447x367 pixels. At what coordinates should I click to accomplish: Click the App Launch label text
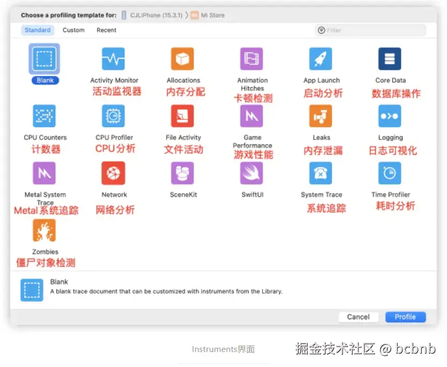[x=322, y=80]
